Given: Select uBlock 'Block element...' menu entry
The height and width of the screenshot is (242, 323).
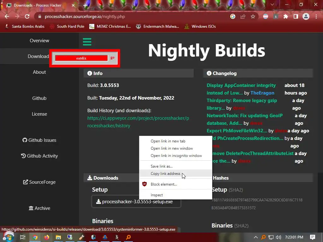Looking at the screenshot, I should (x=176, y=184).
